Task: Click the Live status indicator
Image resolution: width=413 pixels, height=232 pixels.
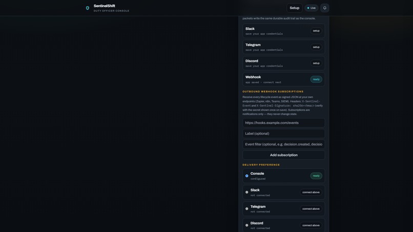Action: 312,8
